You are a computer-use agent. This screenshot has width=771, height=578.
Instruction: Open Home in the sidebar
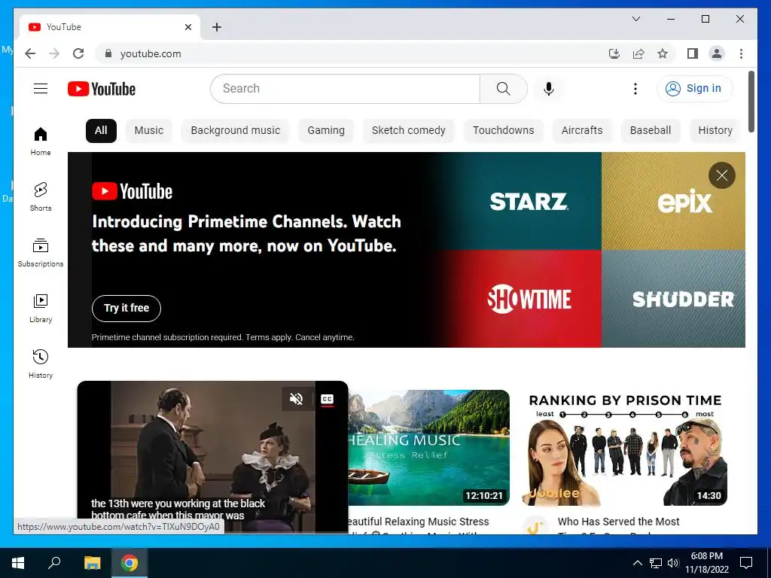[x=41, y=141]
